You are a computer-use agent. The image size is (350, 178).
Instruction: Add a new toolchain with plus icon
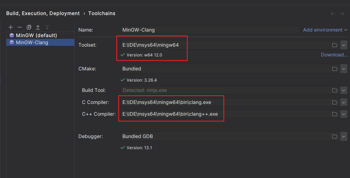click(11, 27)
